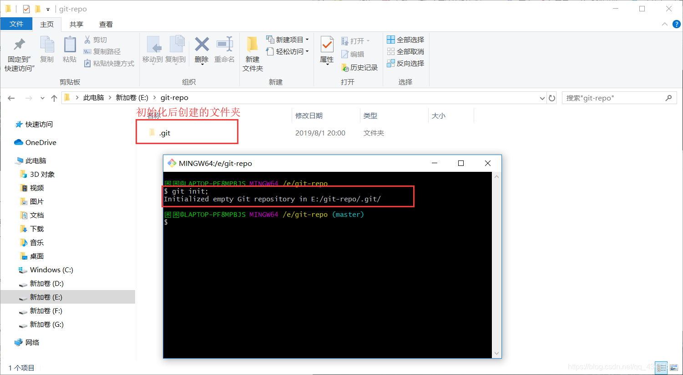The image size is (683, 375).
Task: Sort by Type (类型) column
Action: [x=370, y=115]
